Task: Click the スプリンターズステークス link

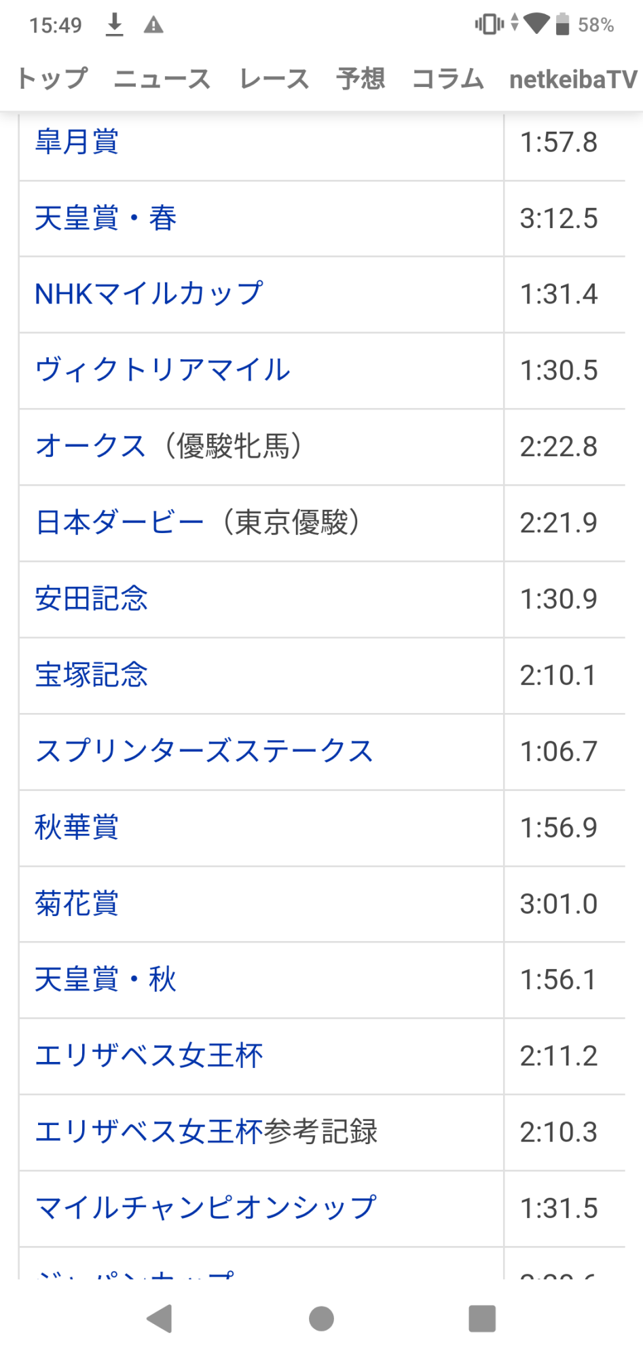Action: click(x=204, y=751)
